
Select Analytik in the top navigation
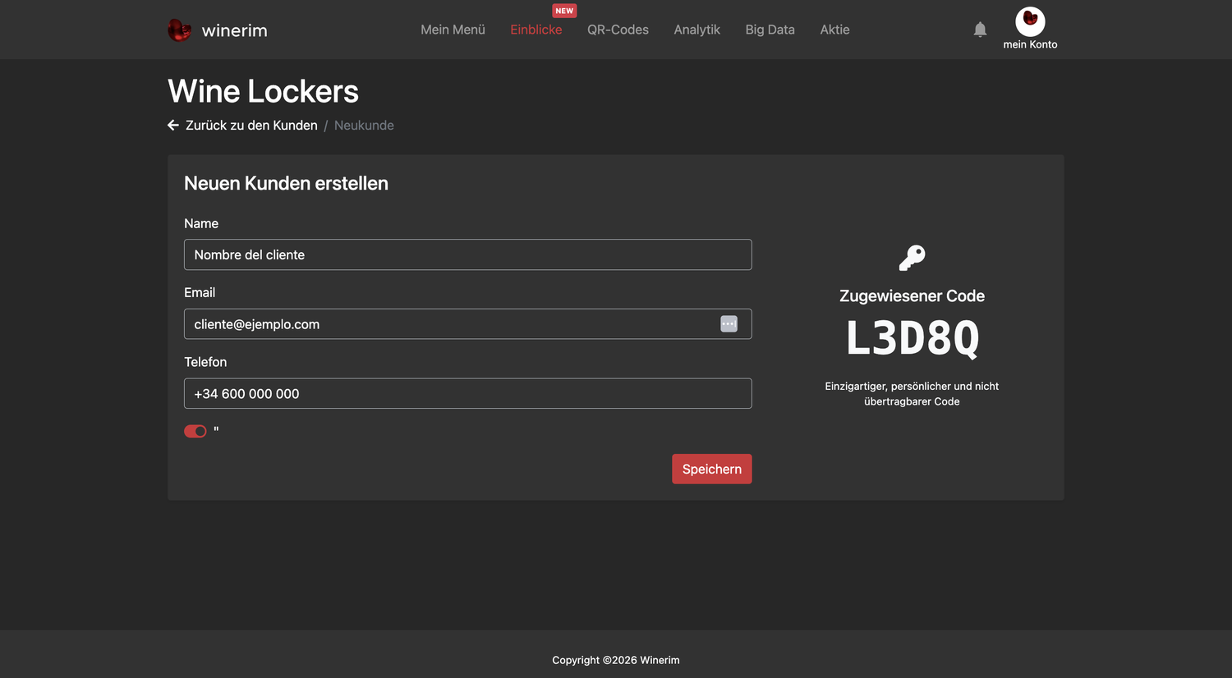pos(696,30)
